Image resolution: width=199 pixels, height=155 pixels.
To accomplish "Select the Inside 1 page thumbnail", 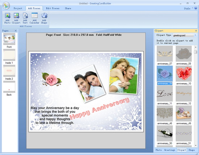I will point(9,55).
